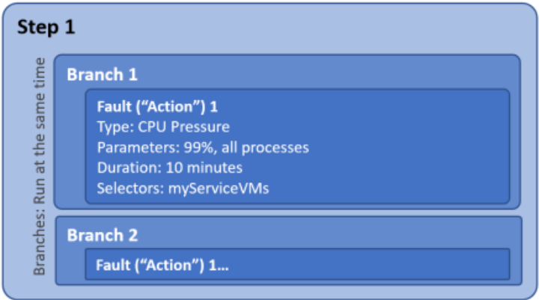Click the ellipsis after Branch 2's fault title
The height and width of the screenshot is (300, 545).
pyautogui.click(x=222, y=265)
